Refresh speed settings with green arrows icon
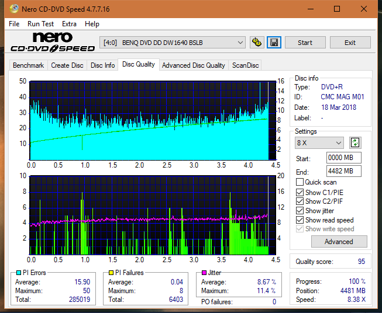 tap(355, 142)
